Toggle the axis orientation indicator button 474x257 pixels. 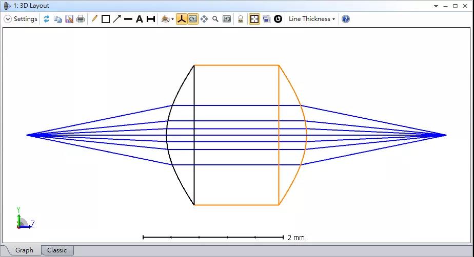(x=182, y=19)
